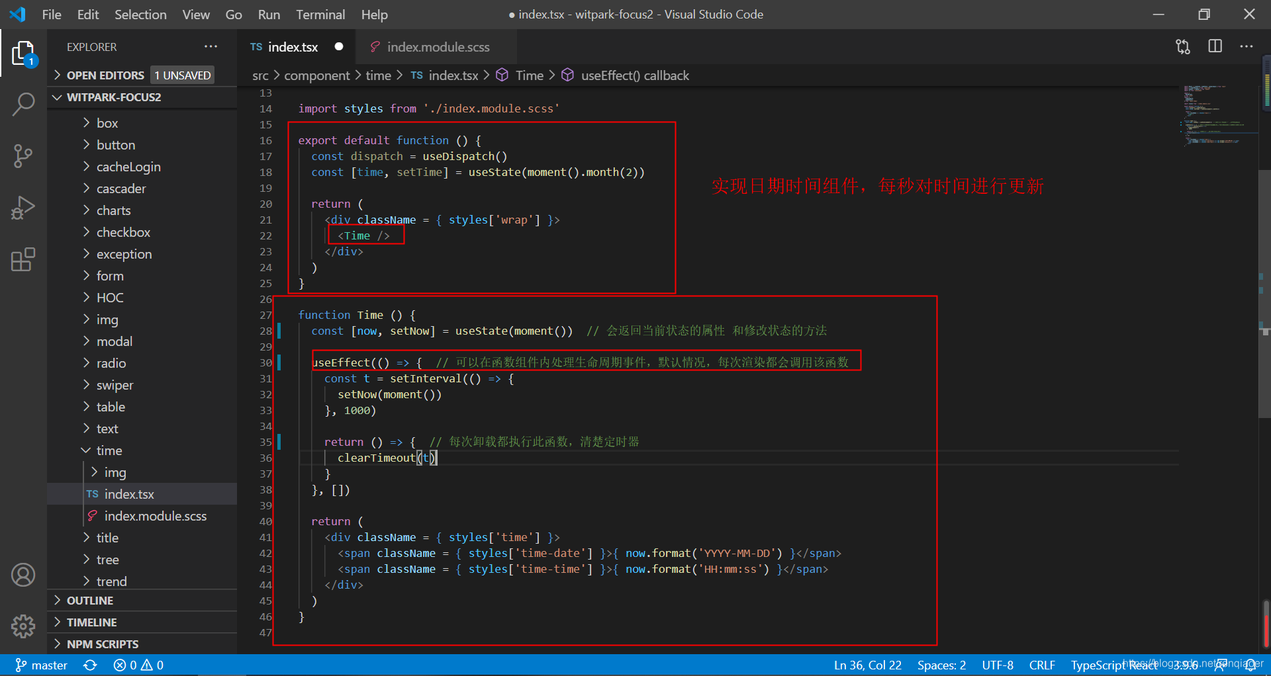Expand the OUTLINE section

tap(142, 601)
